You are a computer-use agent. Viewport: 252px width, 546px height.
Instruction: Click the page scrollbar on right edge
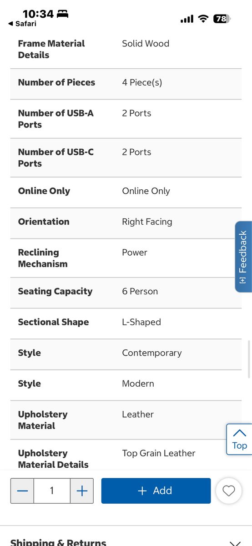coord(249,359)
